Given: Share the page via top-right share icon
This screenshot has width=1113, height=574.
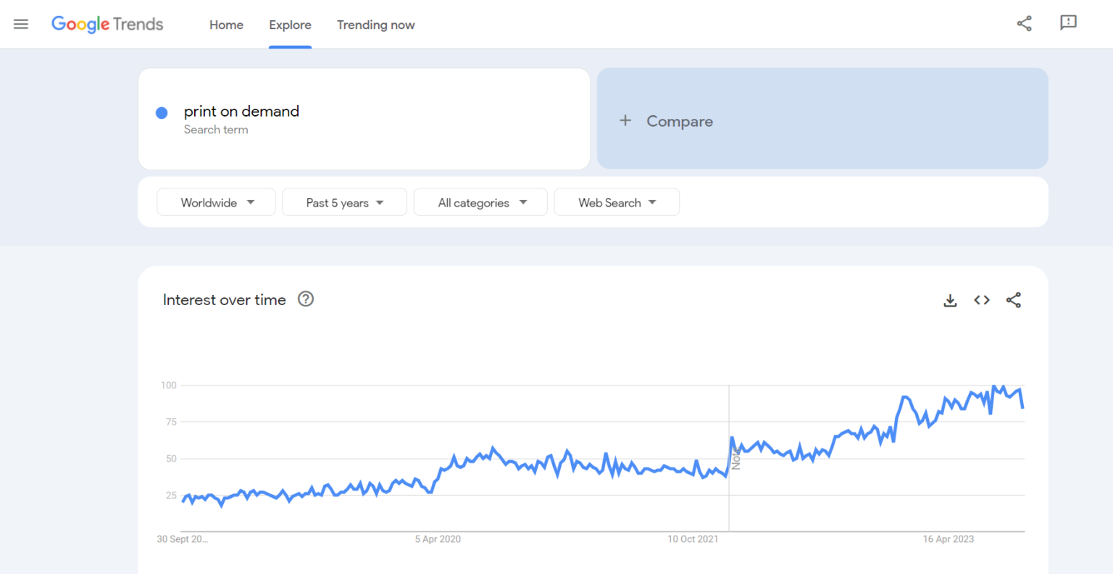Looking at the screenshot, I should tap(1024, 23).
